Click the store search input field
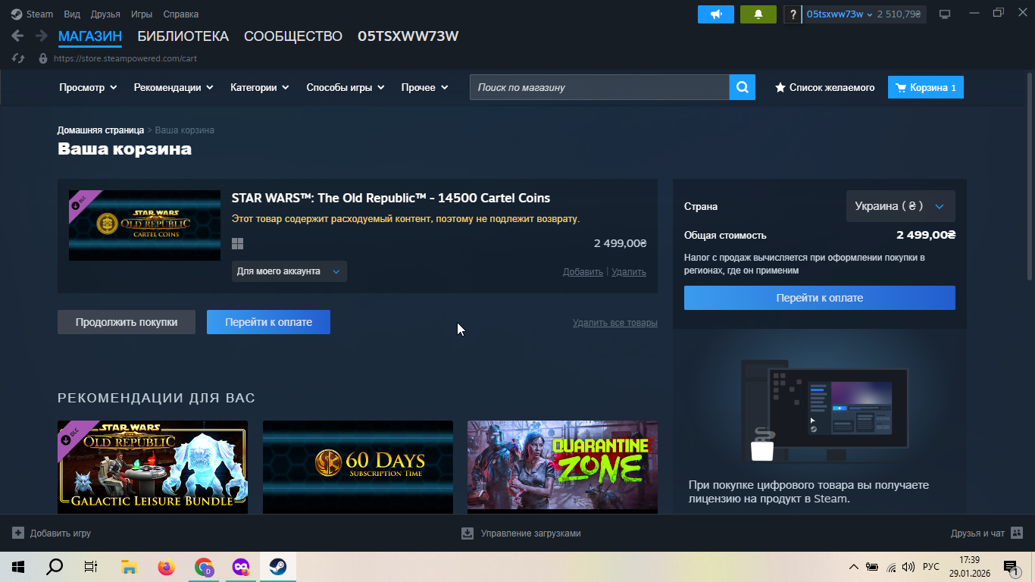This screenshot has height=582, width=1035. click(599, 87)
